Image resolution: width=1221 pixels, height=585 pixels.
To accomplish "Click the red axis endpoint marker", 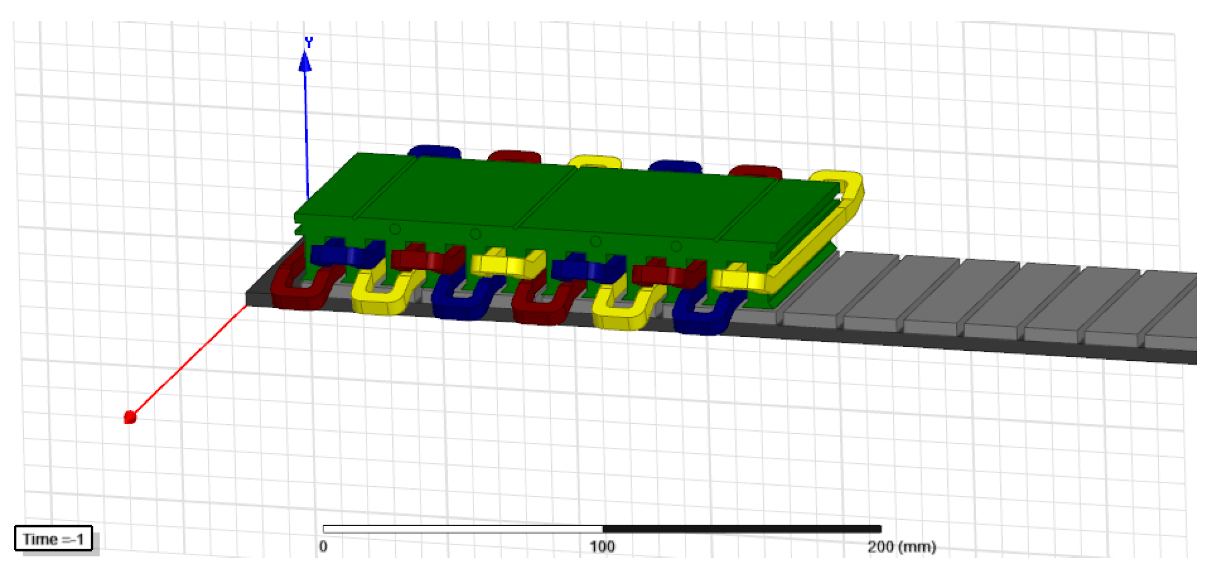I will [130, 418].
